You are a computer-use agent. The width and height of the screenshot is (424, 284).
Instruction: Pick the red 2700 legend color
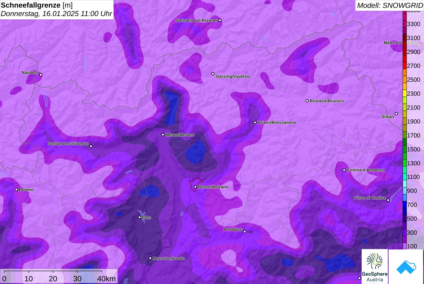pos(405,66)
